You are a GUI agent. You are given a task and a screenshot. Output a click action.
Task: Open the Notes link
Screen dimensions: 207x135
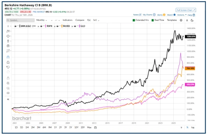pos(137,15)
